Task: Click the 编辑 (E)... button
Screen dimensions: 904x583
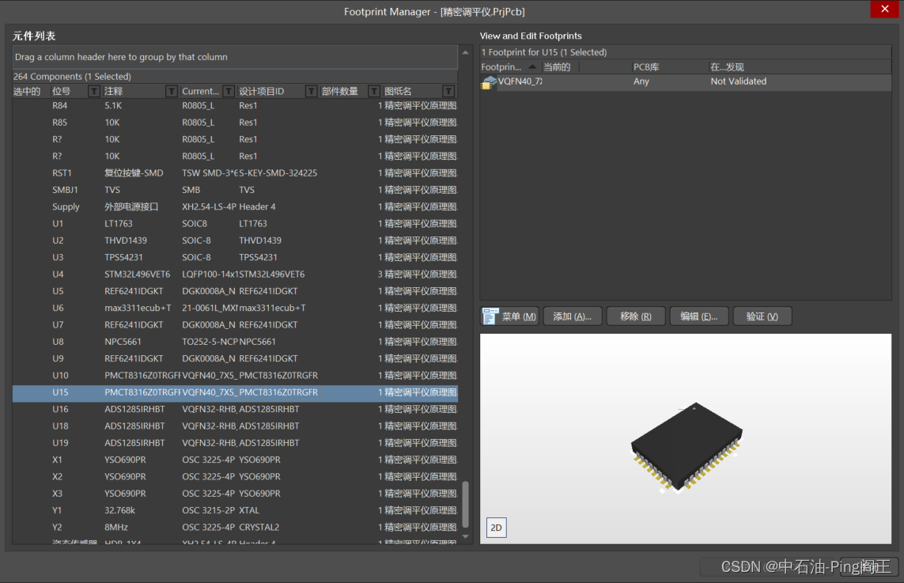Action: tap(698, 316)
